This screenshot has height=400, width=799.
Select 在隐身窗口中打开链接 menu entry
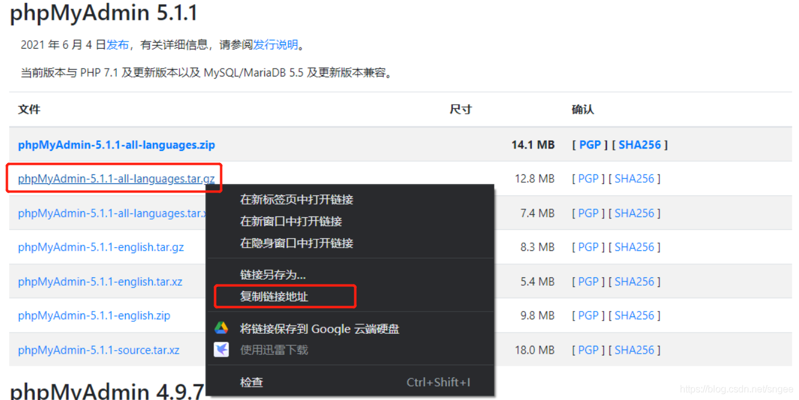tap(350, 243)
